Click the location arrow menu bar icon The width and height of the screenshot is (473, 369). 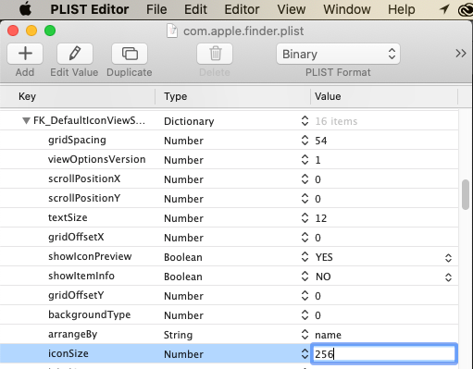tap(444, 9)
